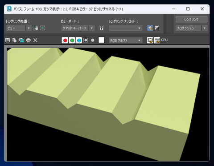
Task: Click the Print Image printer icon
Action: pyautogui.click(x=29, y=40)
